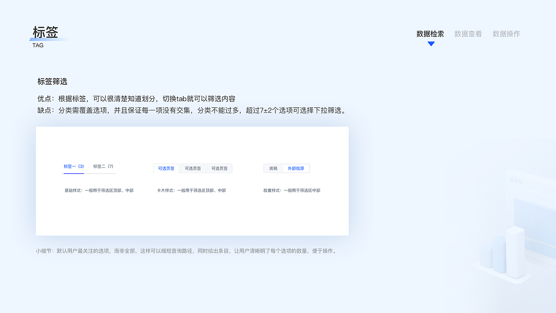
Task: Select the 标签一（3）tab
Action: (x=73, y=166)
